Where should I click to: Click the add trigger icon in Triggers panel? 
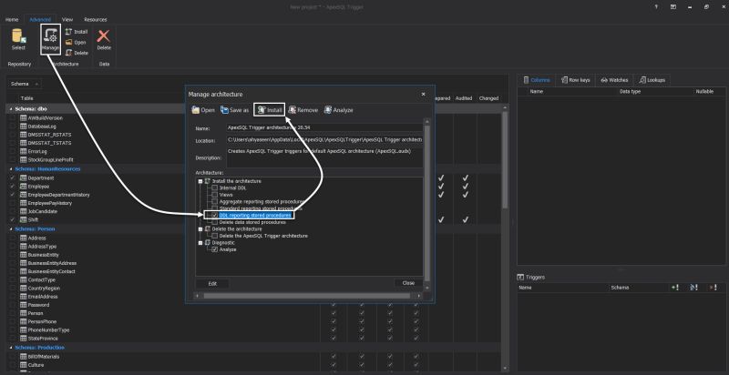pos(675,288)
